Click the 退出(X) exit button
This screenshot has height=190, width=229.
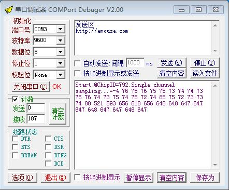(55, 178)
